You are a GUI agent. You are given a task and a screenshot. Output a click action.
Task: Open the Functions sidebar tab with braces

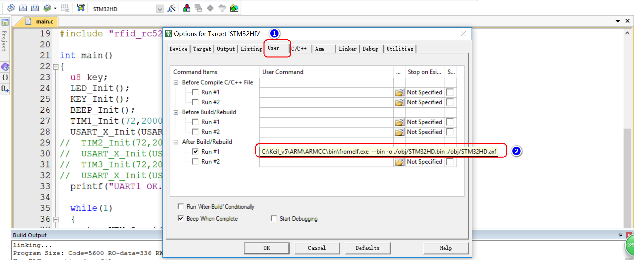(5, 77)
